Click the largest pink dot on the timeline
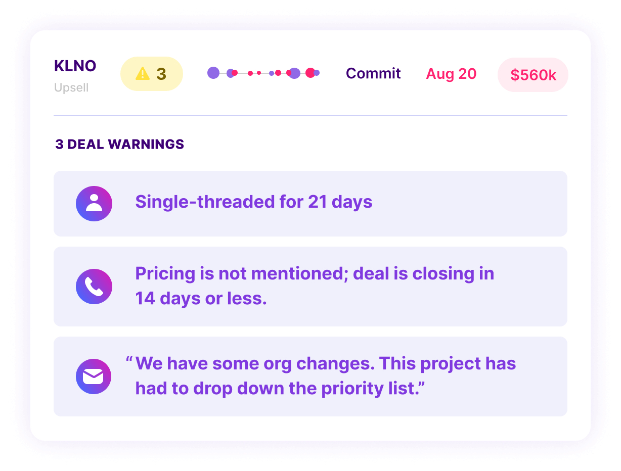This screenshot has height=471, width=621. point(310,73)
